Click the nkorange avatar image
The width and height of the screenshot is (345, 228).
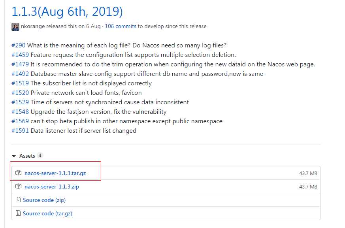coord(15,26)
